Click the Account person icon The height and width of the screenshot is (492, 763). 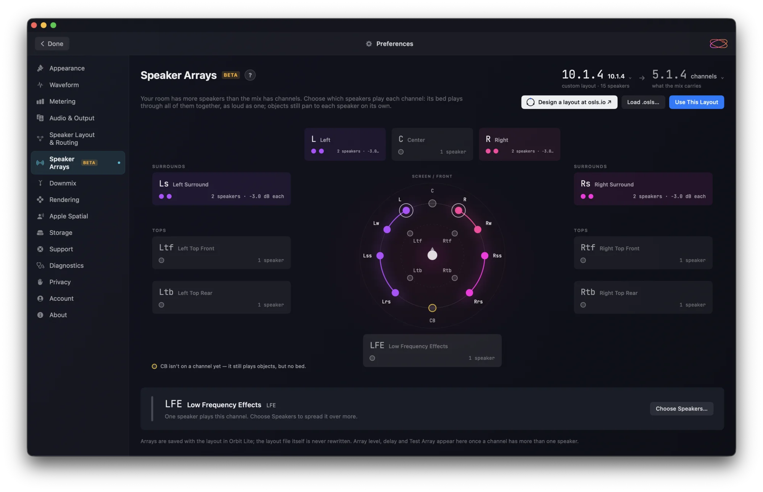40,298
